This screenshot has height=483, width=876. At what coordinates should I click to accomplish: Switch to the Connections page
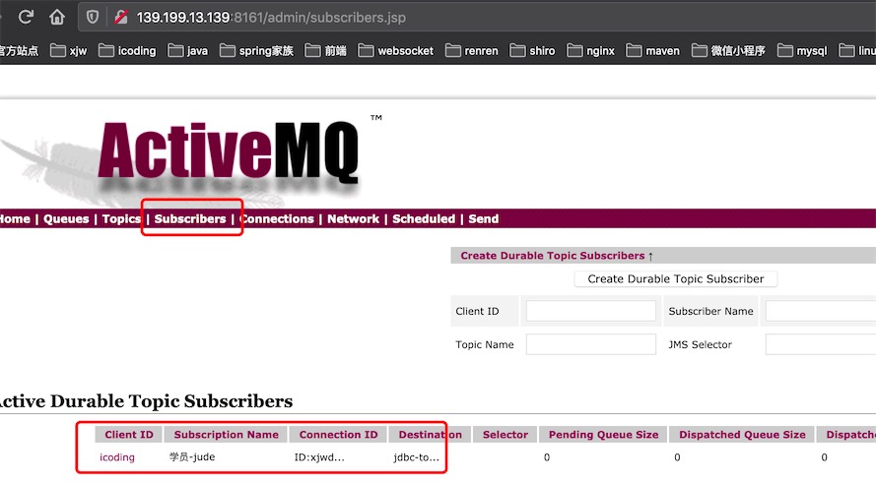tap(277, 219)
